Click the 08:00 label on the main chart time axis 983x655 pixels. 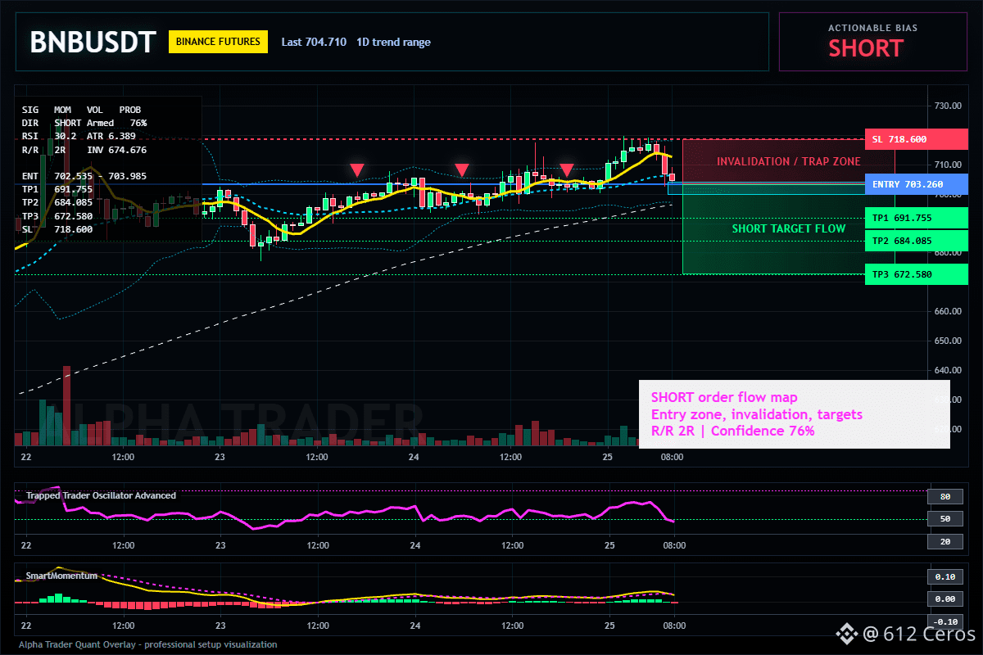(x=673, y=457)
